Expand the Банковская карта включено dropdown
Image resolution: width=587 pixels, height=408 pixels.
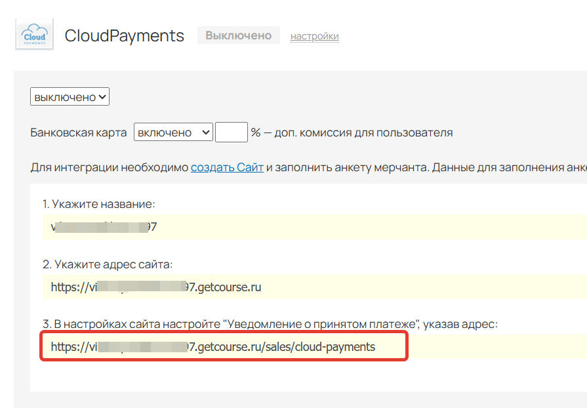[x=173, y=132]
